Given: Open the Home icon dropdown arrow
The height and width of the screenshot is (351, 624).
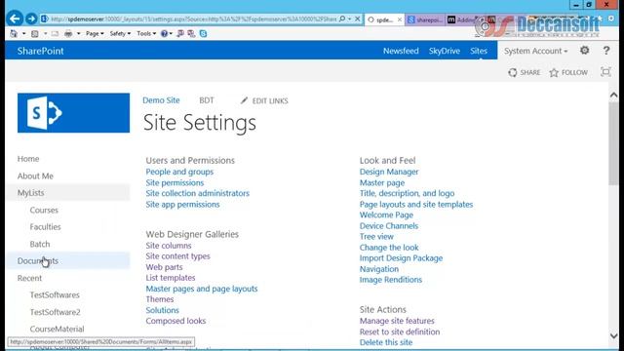Looking at the screenshot, I should 23,34.
